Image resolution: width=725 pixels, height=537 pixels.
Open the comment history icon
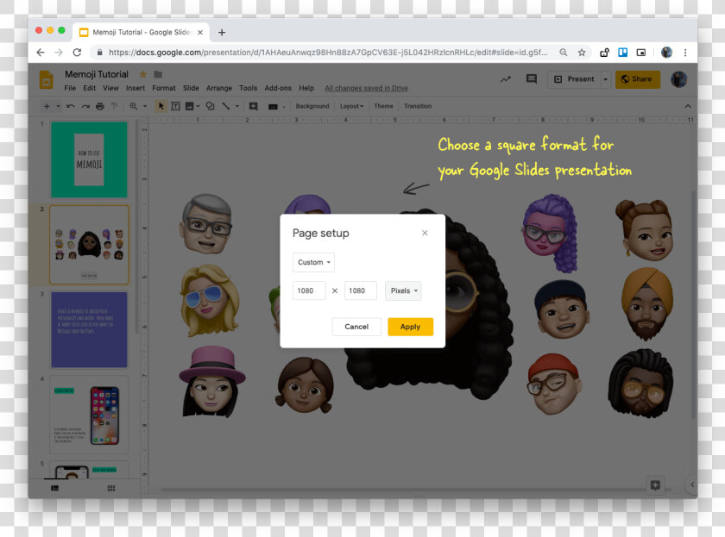(x=532, y=79)
